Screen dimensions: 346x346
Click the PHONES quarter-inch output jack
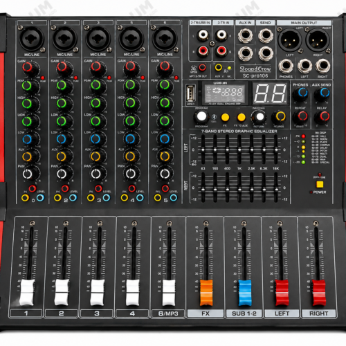pos(286,66)
